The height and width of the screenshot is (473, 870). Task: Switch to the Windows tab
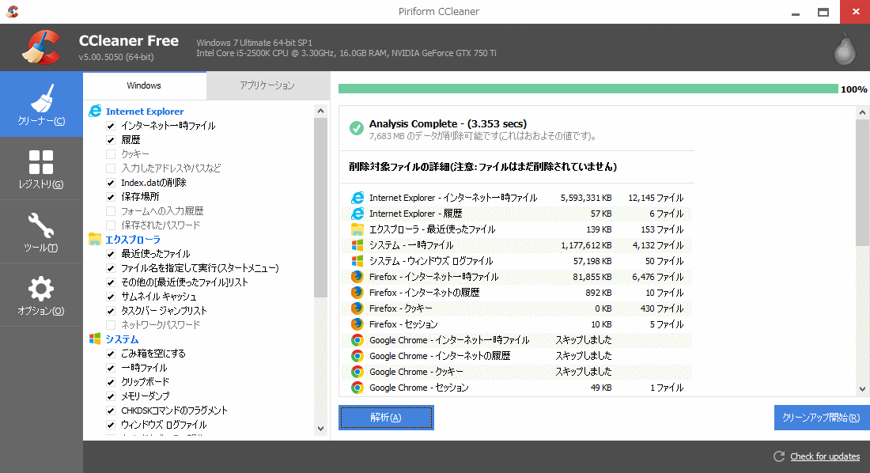click(x=144, y=85)
